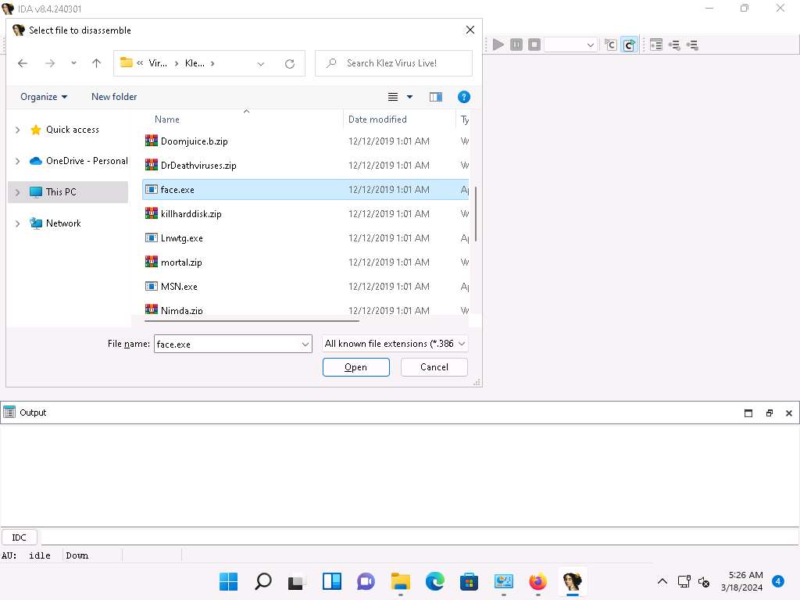Click the blue help question mark icon
The width and height of the screenshot is (800, 600).
tap(463, 97)
